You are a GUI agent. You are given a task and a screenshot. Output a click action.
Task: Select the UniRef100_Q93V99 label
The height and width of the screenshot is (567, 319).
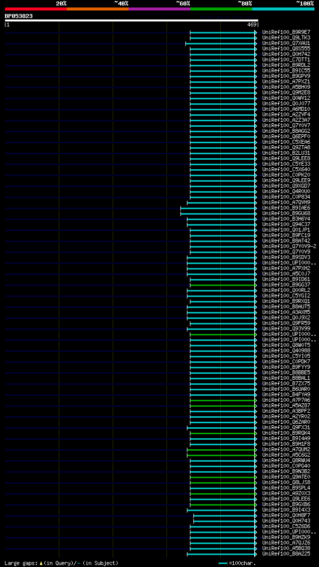click(x=286, y=329)
